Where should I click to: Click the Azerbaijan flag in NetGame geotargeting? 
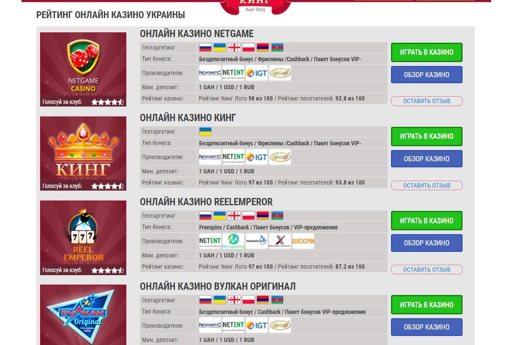[278, 47]
